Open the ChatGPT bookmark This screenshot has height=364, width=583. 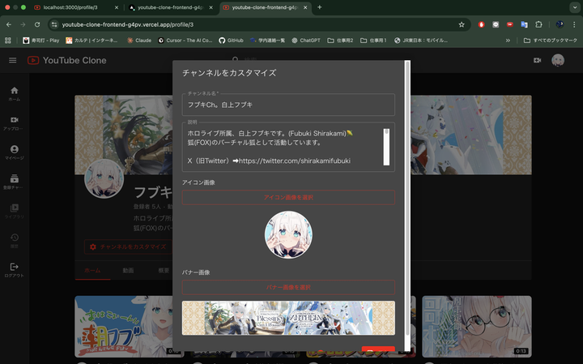[x=305, y=41]
